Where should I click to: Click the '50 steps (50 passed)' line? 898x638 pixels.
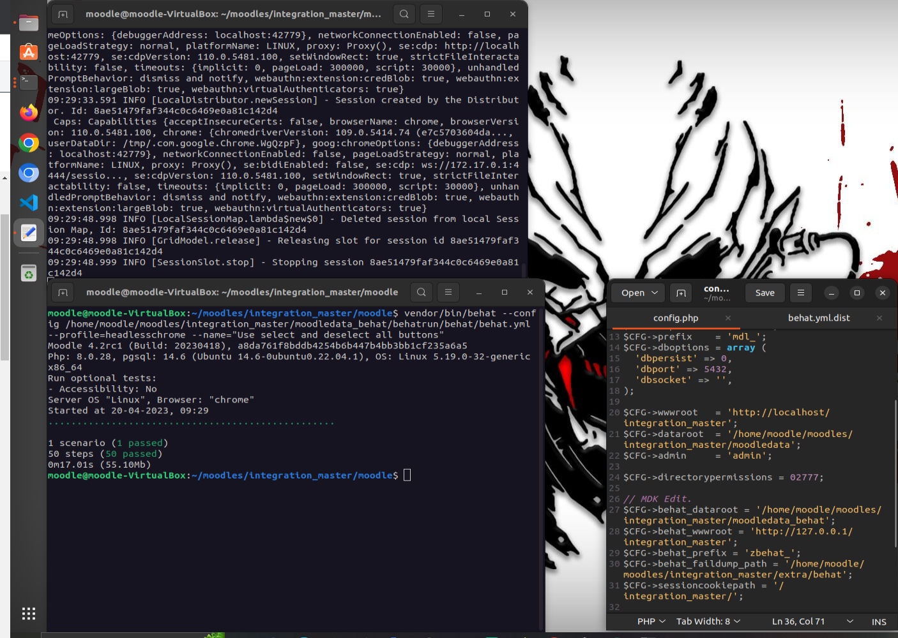105,454
